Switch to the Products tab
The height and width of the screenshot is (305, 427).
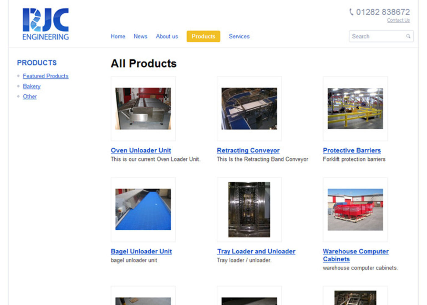pyautogui.click(x=203, y=36)
